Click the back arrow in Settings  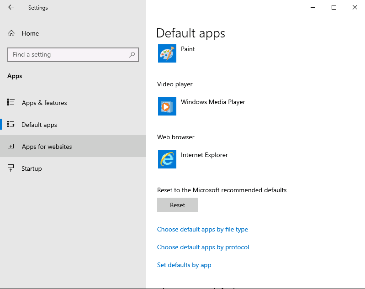tap(11, 7)
